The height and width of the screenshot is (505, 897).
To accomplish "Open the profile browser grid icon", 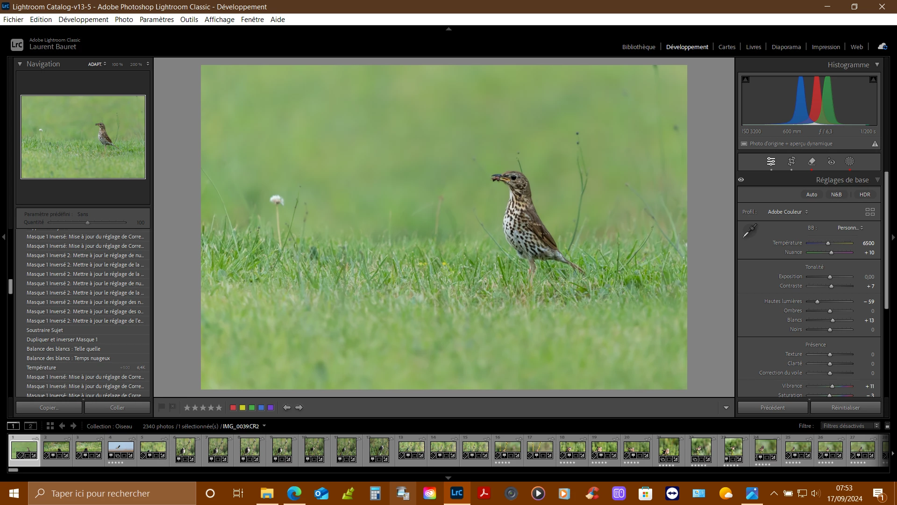I will tap(870, 212).
